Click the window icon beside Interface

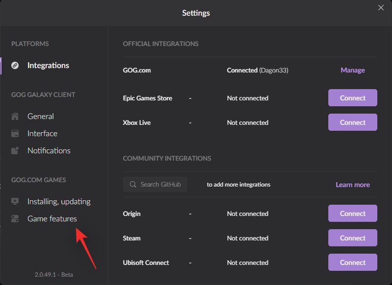point(15,134)
